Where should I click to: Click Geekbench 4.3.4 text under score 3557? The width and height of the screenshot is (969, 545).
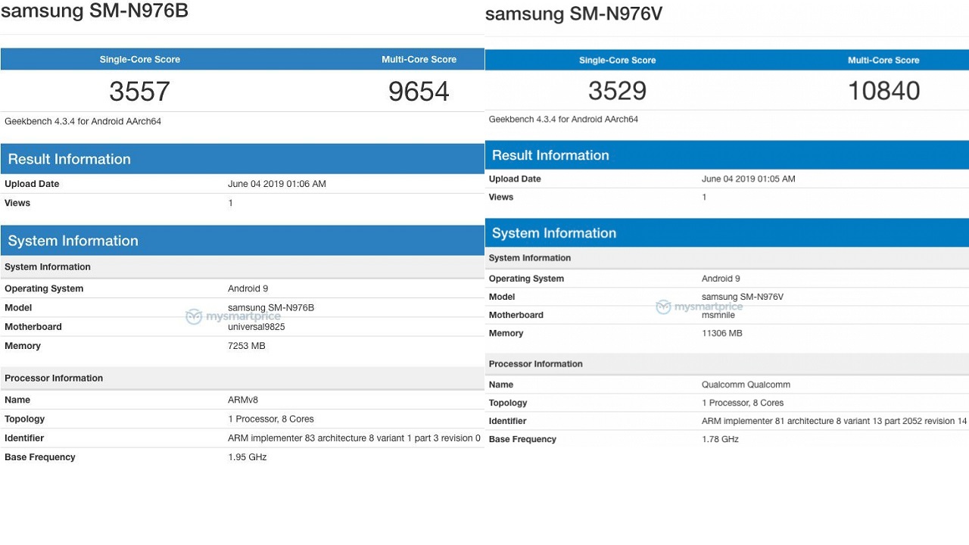click(83, 121)
